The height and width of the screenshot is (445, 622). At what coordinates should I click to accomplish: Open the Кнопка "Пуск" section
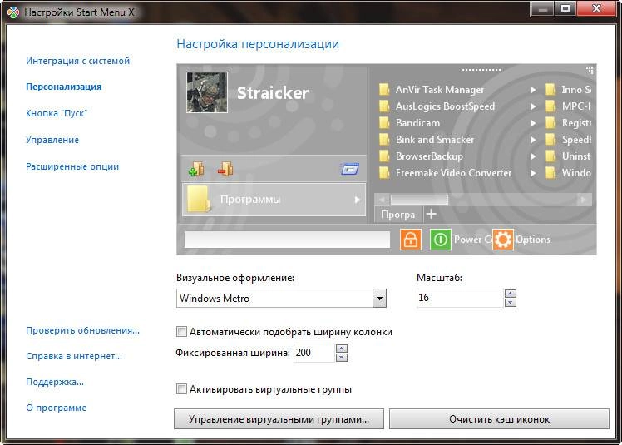click(x=57, y=113)
